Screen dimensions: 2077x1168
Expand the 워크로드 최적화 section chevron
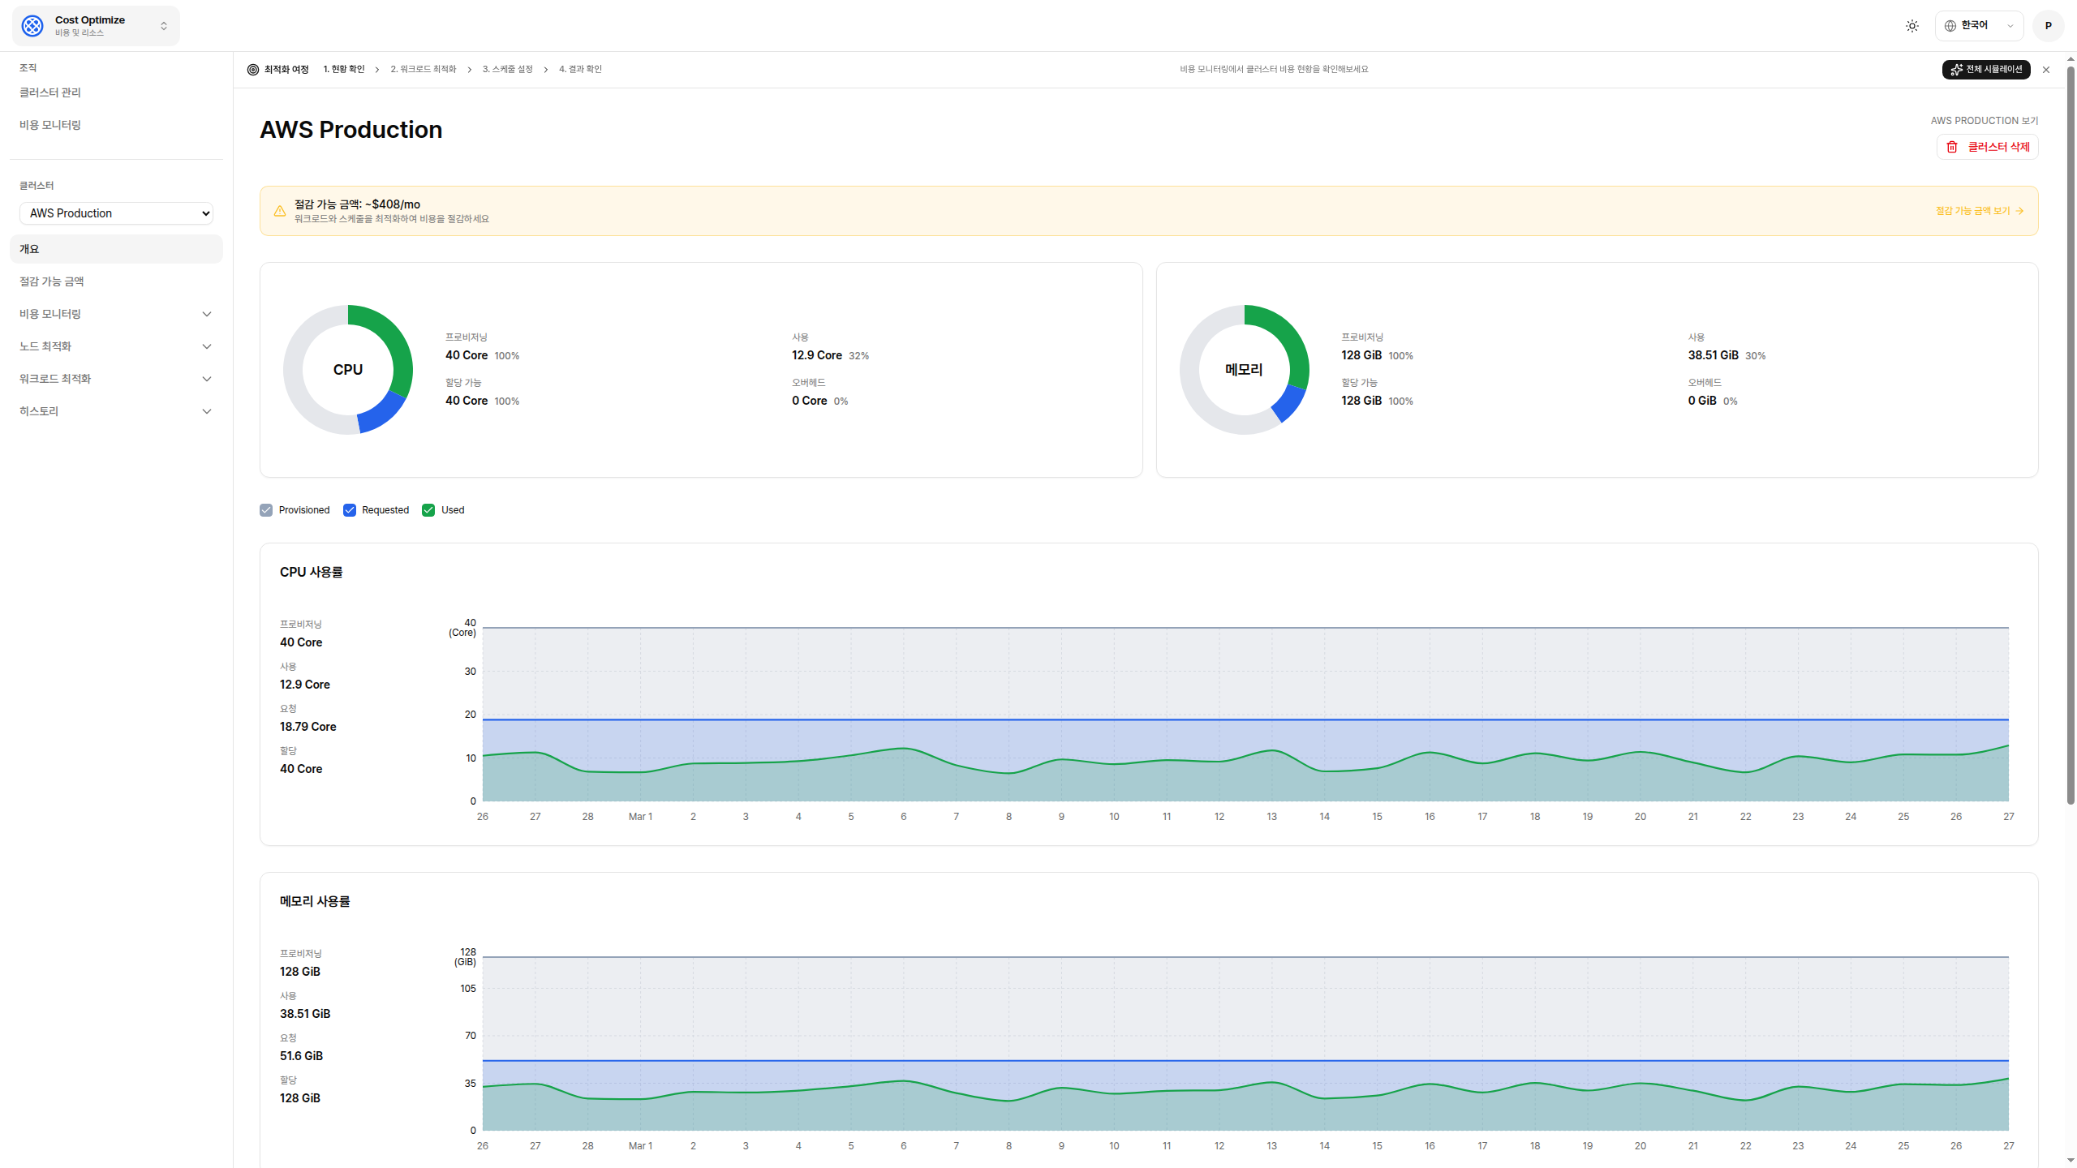point(207,379)
